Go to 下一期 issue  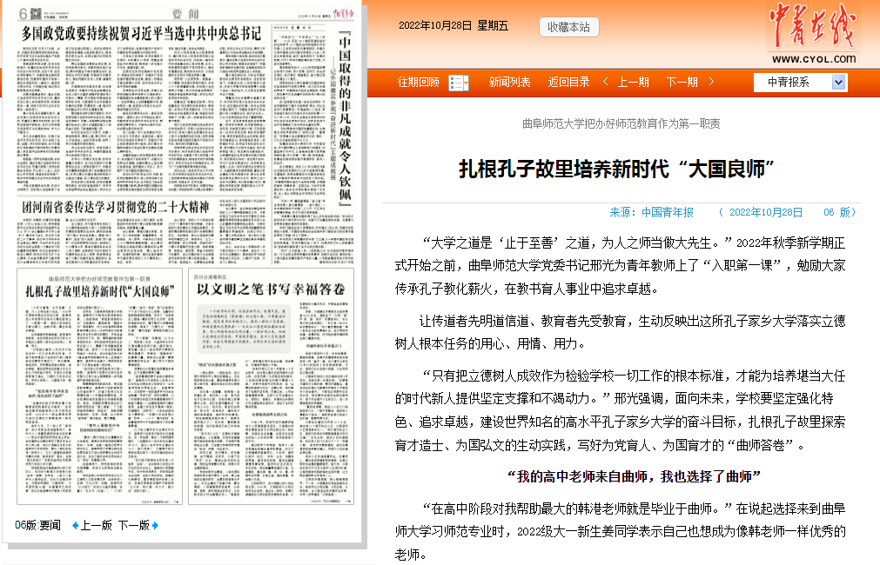pyautogui.click(x=682, y=83)
